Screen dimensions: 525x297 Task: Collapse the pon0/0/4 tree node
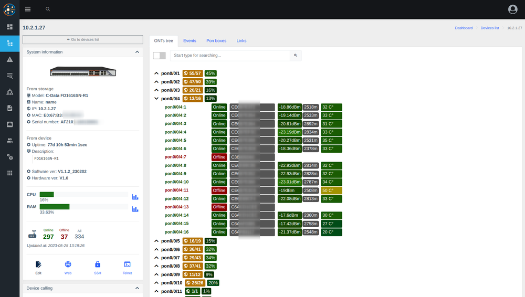coord(156,99)
